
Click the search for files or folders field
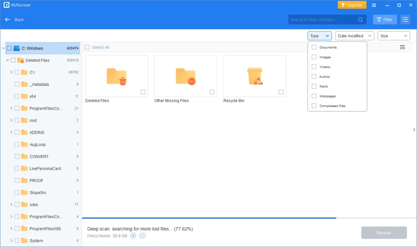click(x=327, y=20)
